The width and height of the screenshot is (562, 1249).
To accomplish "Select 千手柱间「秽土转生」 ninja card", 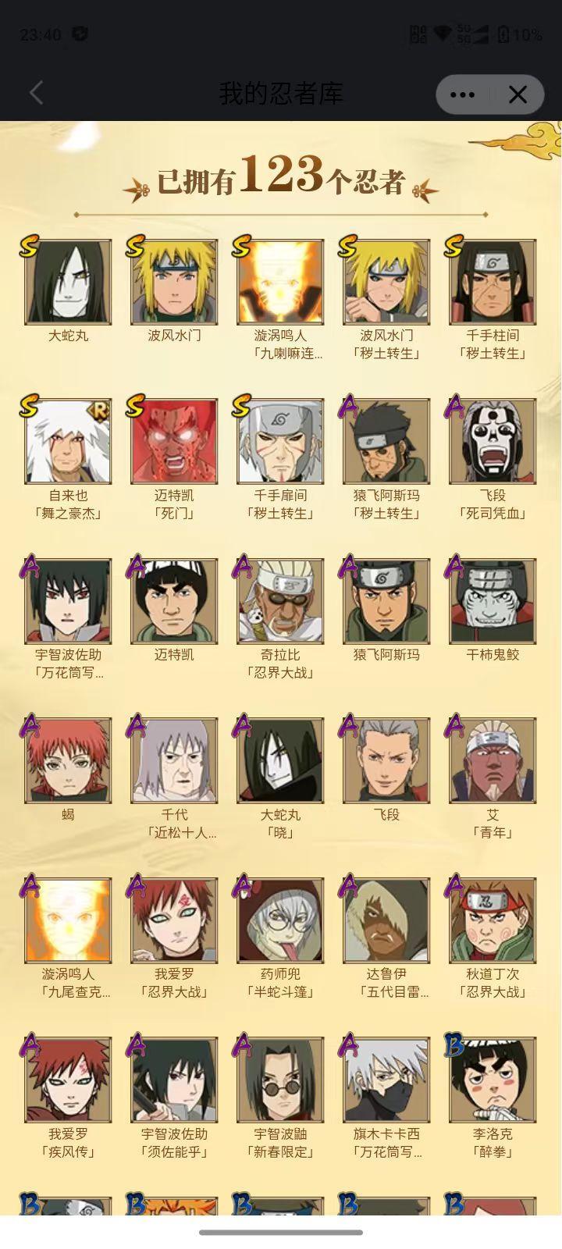I will point(493,282).
